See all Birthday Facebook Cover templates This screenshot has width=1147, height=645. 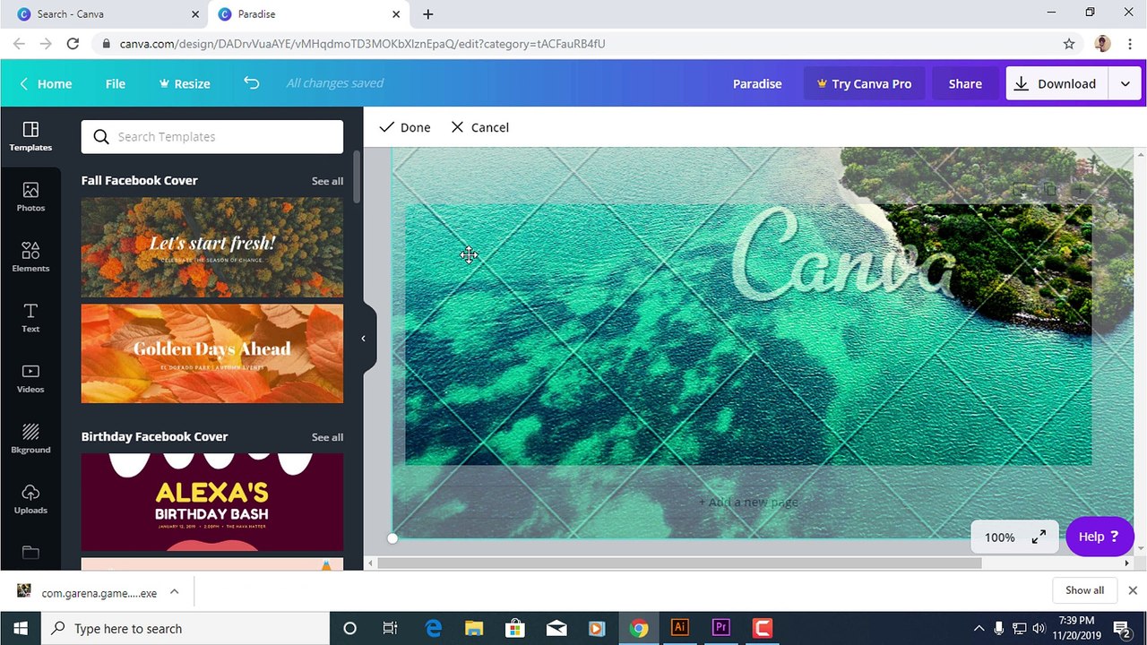point(327,437)
